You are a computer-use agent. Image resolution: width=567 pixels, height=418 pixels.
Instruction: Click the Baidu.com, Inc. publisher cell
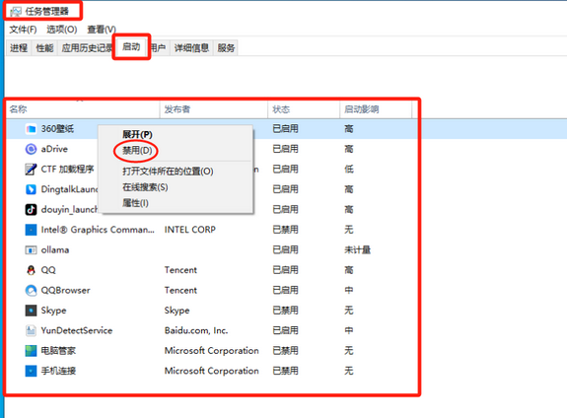point(196,330)
